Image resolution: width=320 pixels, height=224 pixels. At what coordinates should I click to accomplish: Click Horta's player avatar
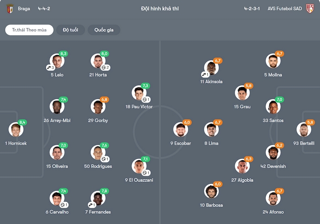[x=97, y=61]
